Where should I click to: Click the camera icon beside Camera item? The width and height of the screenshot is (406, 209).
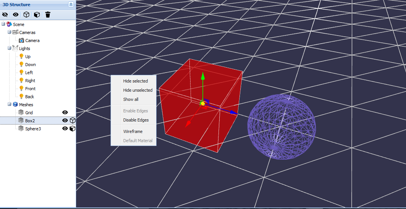21,41
